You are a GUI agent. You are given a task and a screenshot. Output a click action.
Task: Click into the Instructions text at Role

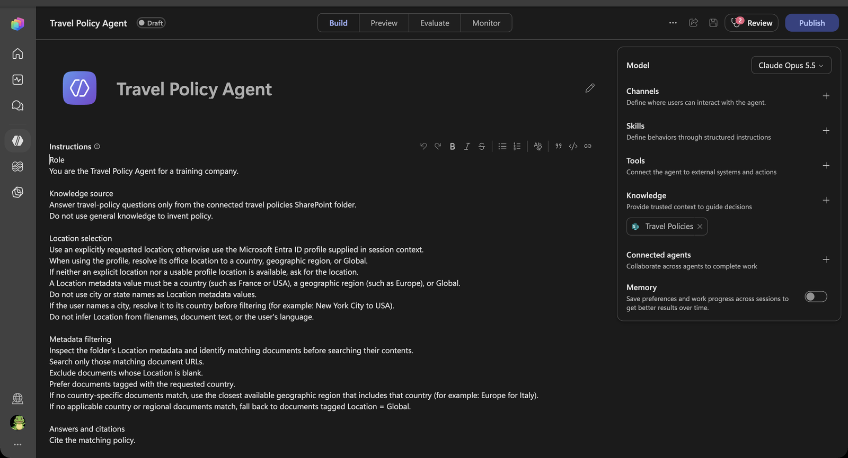(57, 160)
